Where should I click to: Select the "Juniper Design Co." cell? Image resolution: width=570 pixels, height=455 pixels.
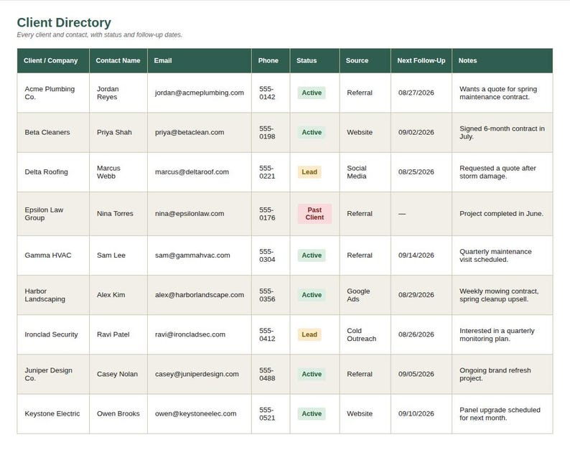(x=53, y=375)
